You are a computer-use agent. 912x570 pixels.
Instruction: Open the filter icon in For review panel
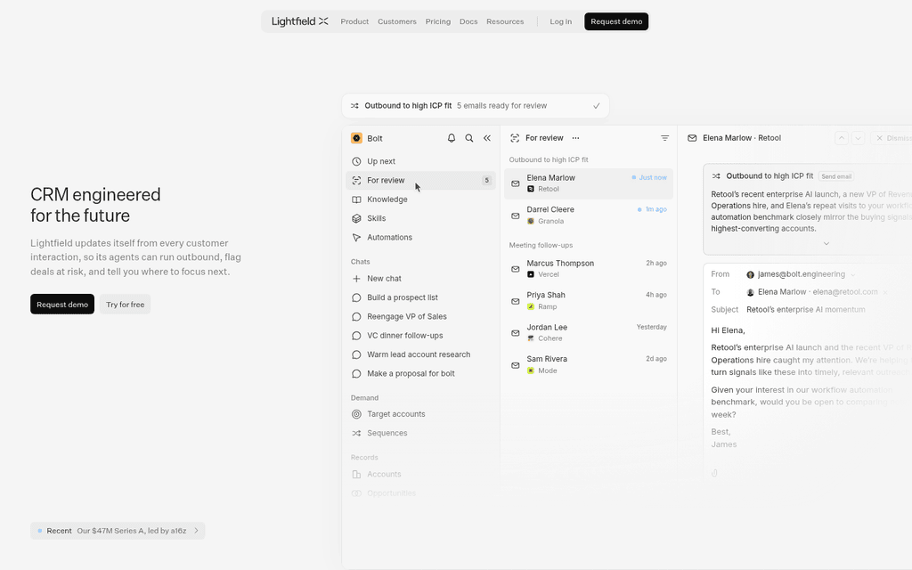(664, 138)
